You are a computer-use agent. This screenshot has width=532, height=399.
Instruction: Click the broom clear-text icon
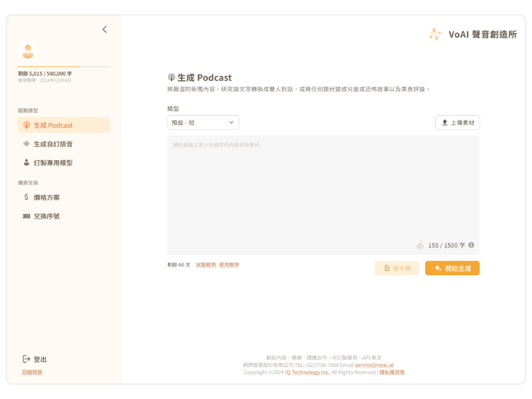point(420,245)
